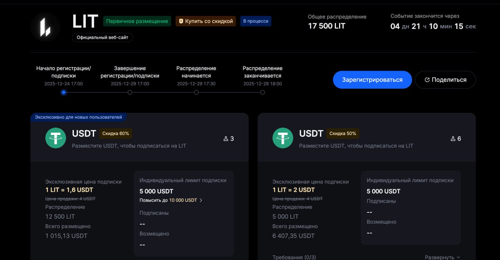Image resolution: width=500 pixels, height=260 pixels.
Task: Click the USDT icon in the 60% discount card
Action: (55, 138)
